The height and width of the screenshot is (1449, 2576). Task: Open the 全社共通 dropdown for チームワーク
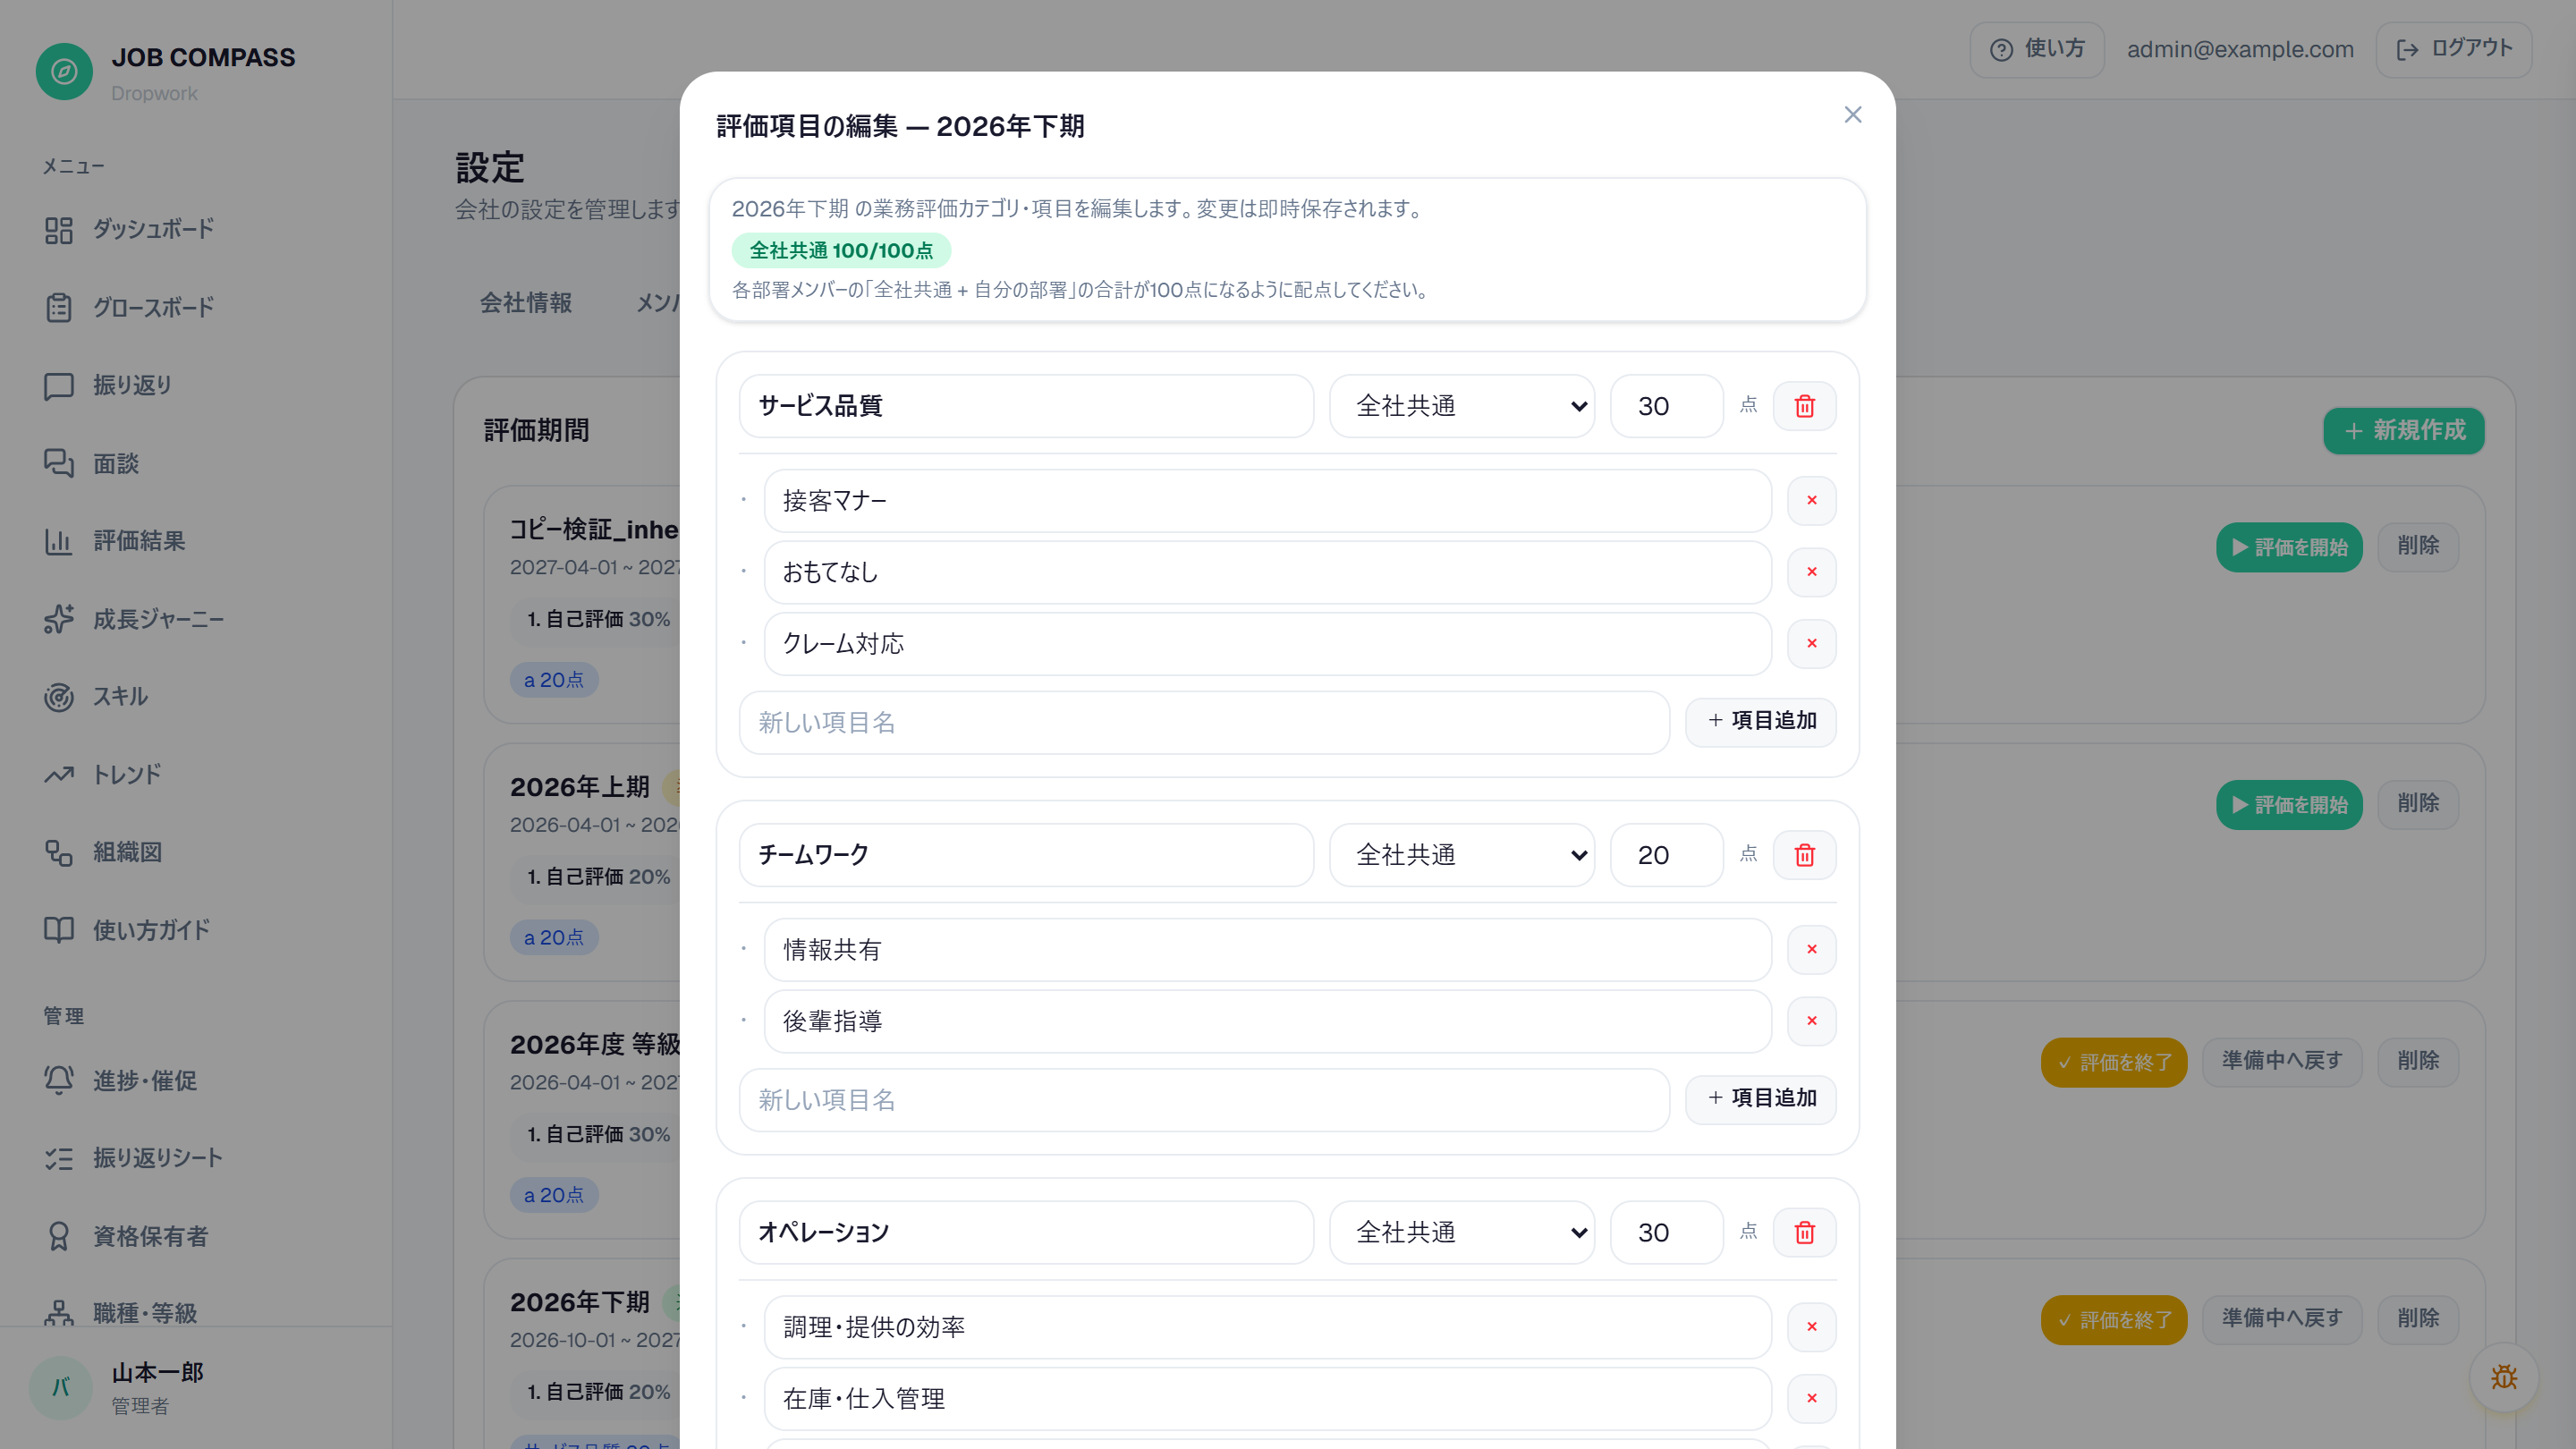click(1461, 855)
